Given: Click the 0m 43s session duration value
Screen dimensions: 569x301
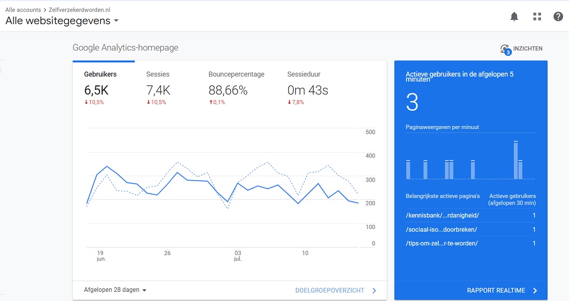Looking at the screenshot, I should click(308, 90).
